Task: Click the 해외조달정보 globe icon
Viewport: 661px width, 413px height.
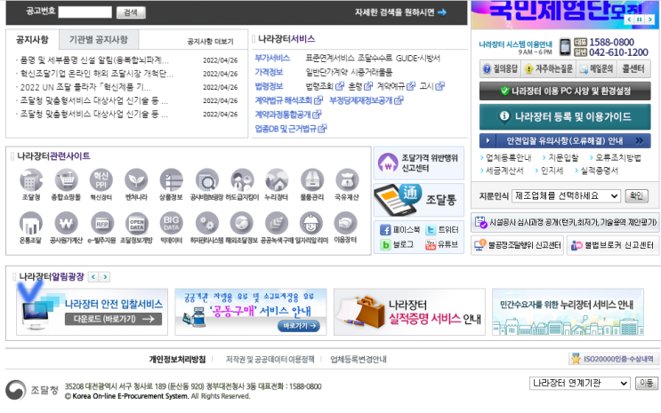Action: tap(242, 223)
